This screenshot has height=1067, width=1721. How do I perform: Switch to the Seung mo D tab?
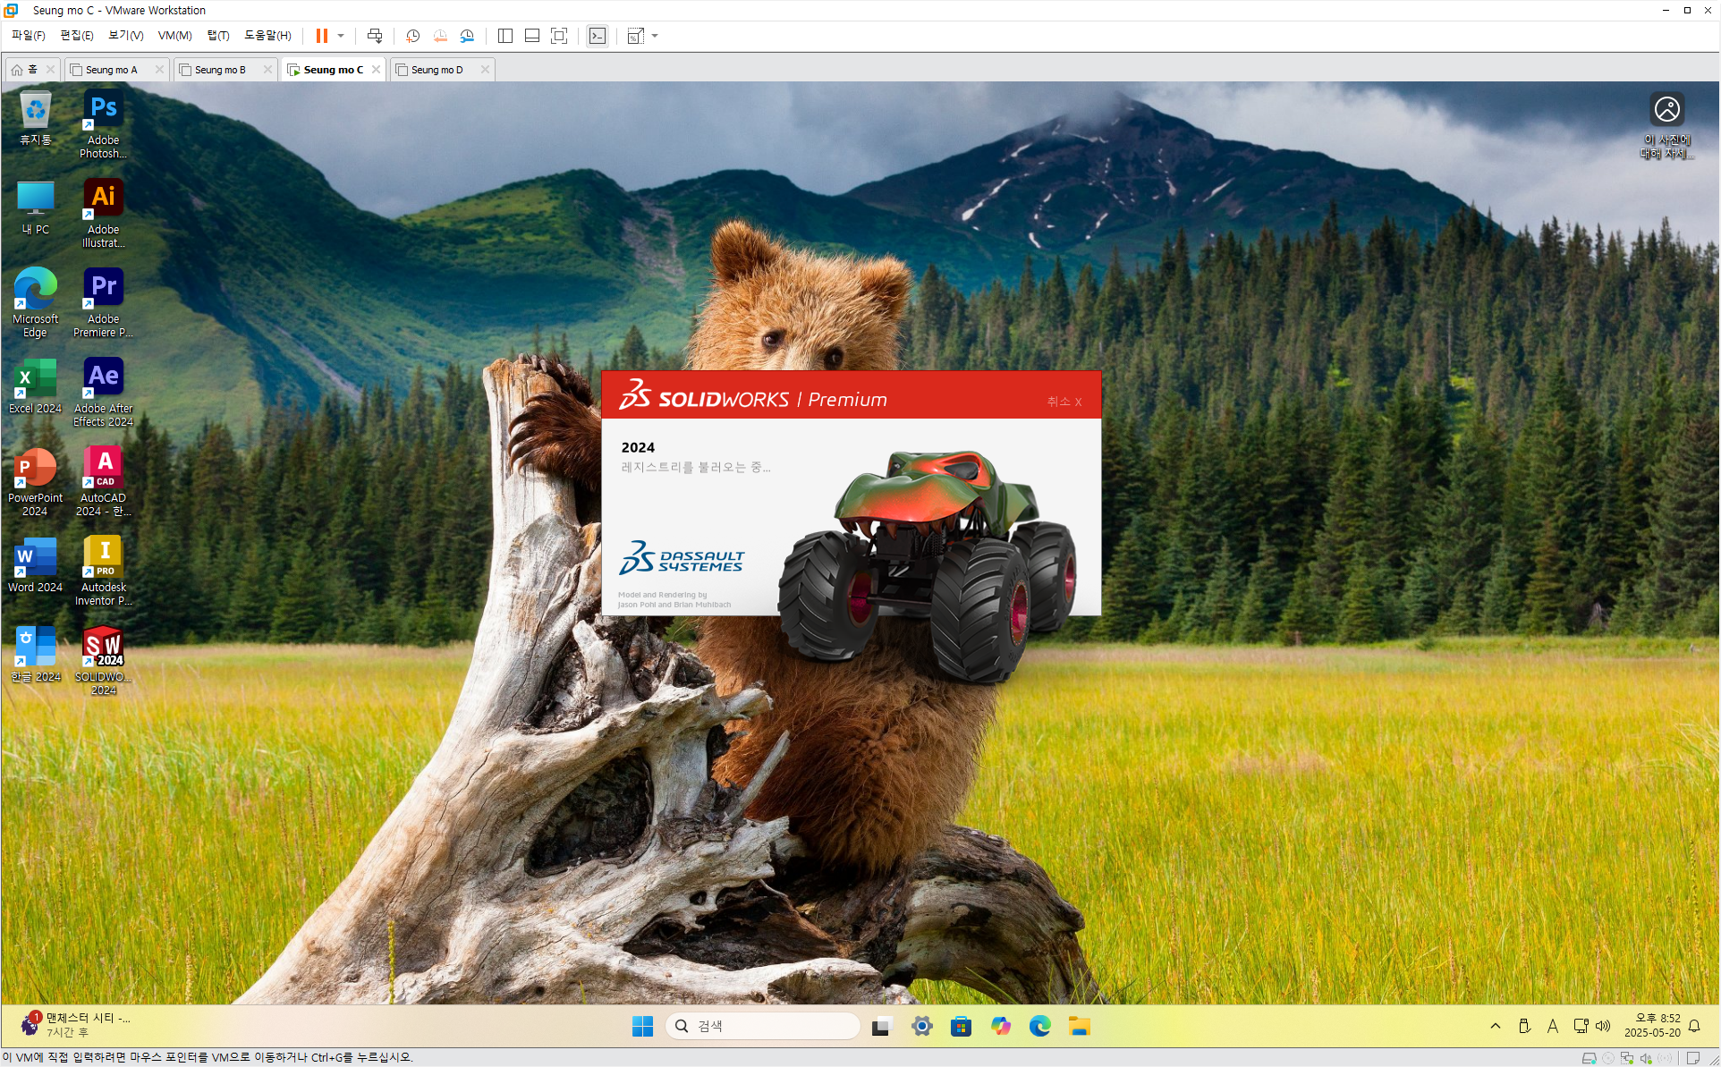437,70
